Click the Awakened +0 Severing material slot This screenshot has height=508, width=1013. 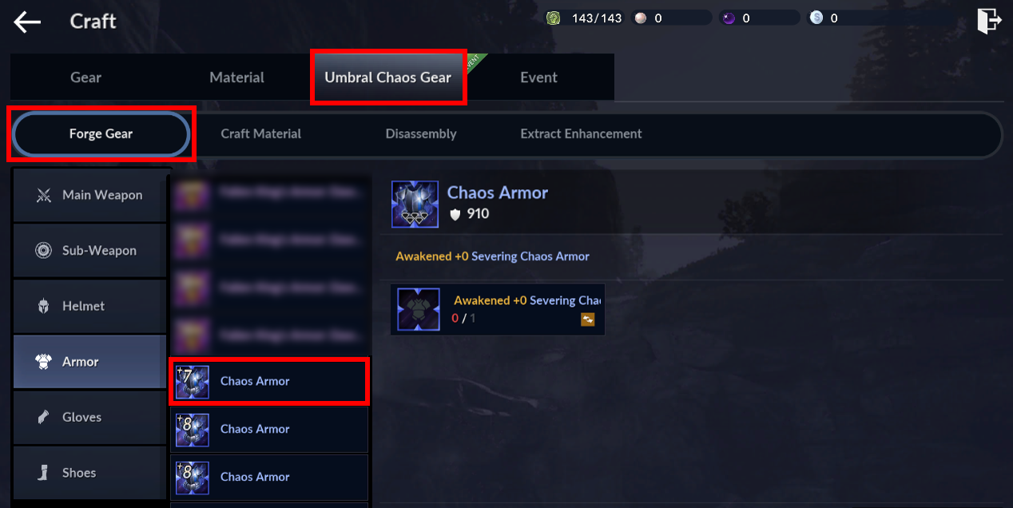point(498,309)
